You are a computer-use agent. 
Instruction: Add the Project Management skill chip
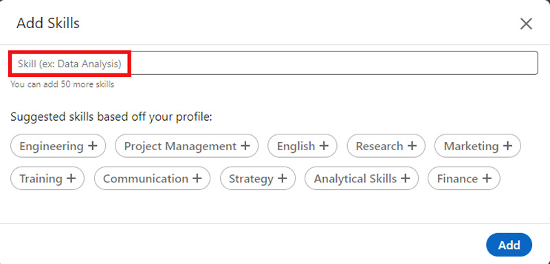[x=186, y=146]
